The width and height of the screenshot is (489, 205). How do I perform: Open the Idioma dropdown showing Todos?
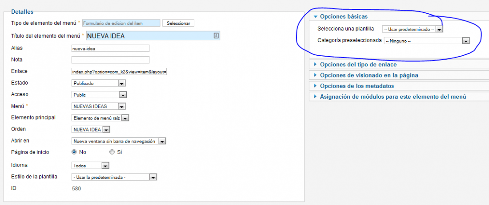[90, 166]
